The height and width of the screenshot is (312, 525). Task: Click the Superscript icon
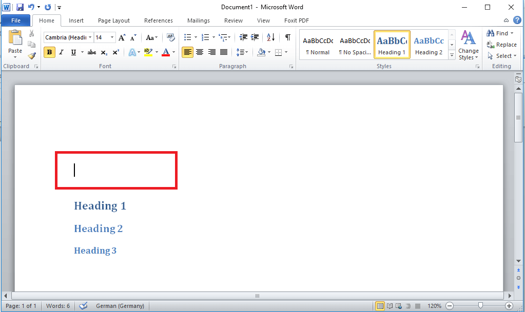click(115, 52)
